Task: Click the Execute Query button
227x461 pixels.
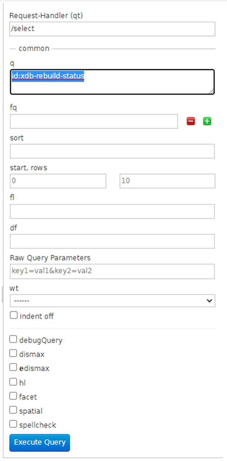Action: tap(40, 442)
